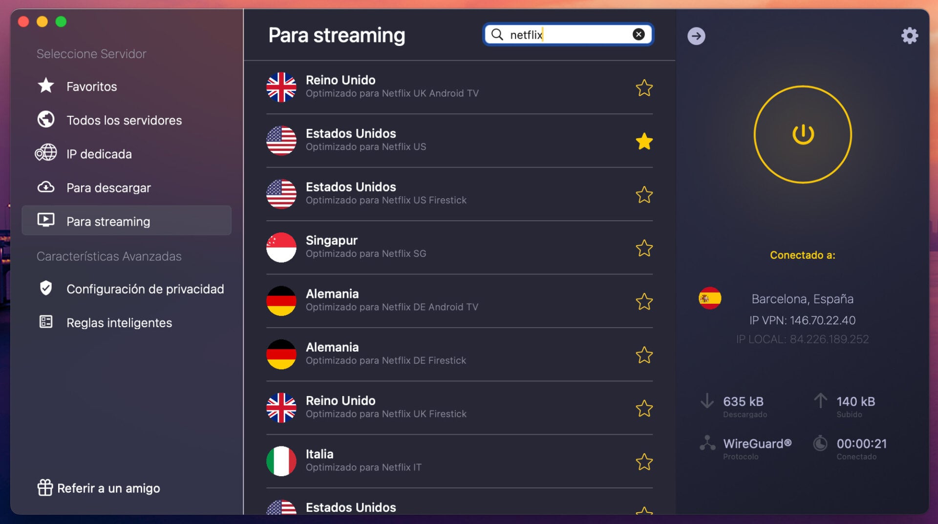Click the Reglas inteligentes icon
Image resolution: width=938 pixels, height=524 pixels.
45,322
